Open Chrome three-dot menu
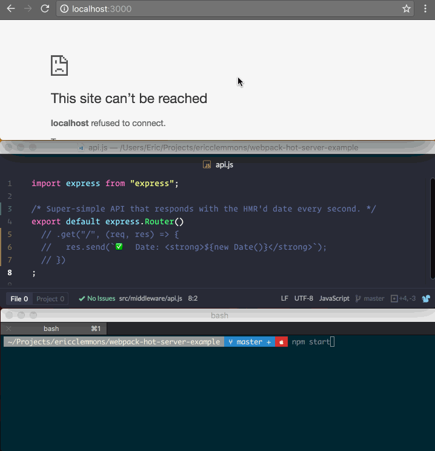435x451 pixels. pyautogui.click(x=425, y=8)
